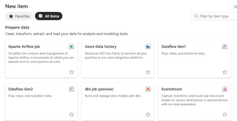Click the Azure Data Factory icon
Viewport: 237px width, 121px height.
click(x=148, y=46)
